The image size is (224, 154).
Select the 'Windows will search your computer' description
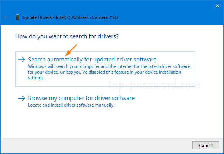point(109,72)
